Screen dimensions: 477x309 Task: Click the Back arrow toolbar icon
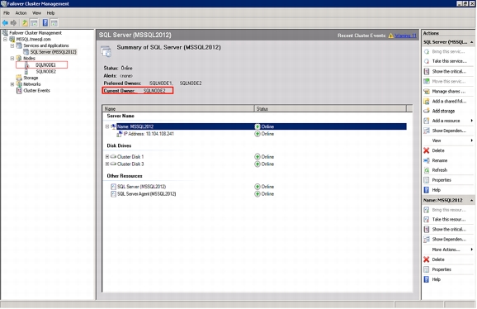tap(5, 23)
